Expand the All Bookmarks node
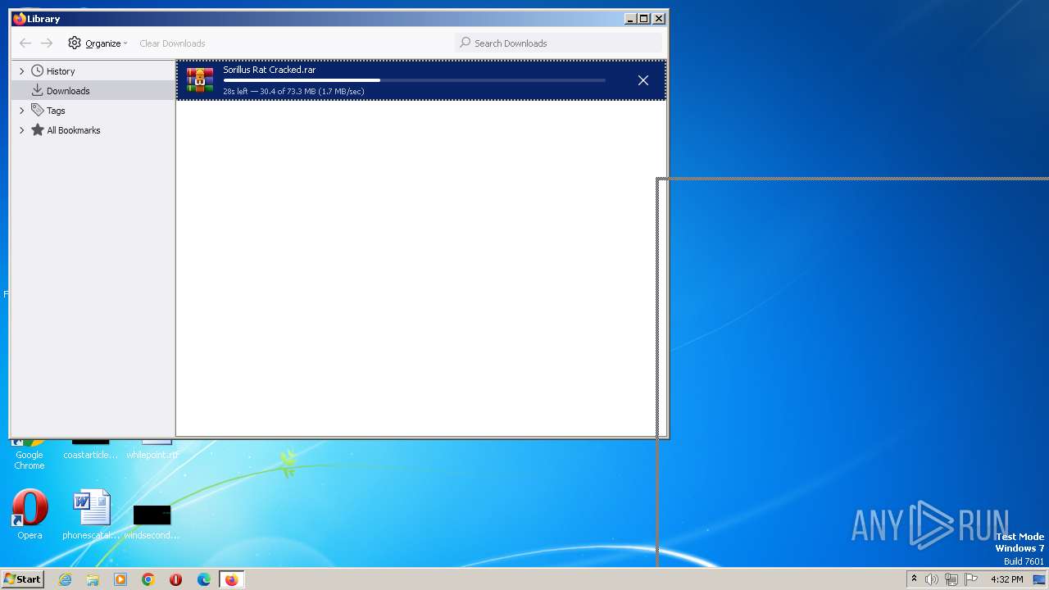This screenshot has height=590, width=1049. pos(22,130)
